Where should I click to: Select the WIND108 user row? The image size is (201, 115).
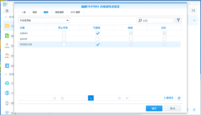coord(99,44)
